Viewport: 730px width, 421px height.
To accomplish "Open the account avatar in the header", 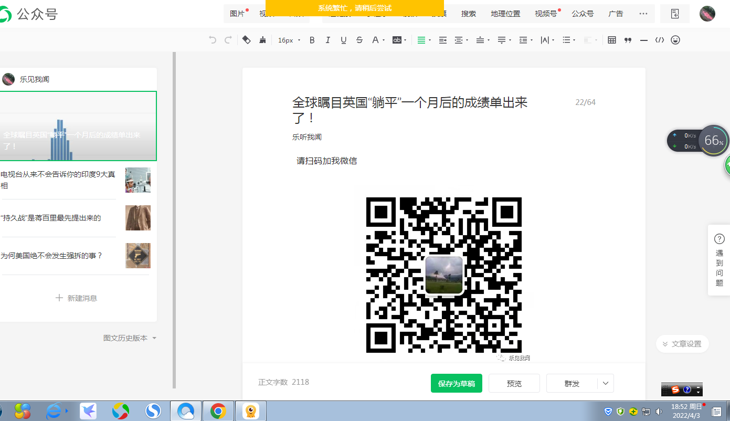I will 707,14.
